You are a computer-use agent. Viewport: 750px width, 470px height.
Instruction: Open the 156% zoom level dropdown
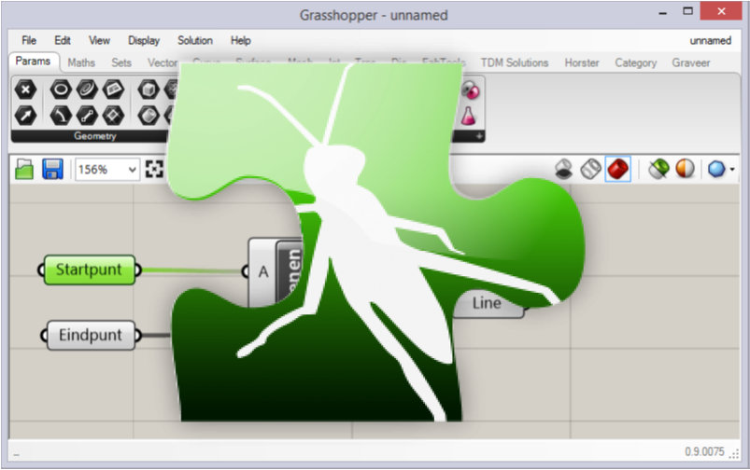pyautogui.click(x=107, y=170)
